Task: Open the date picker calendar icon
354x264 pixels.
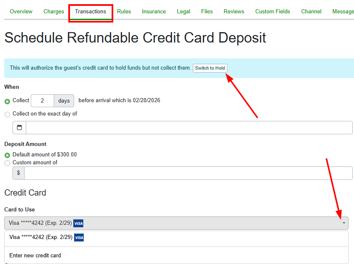Action: [x=19, y=127]
